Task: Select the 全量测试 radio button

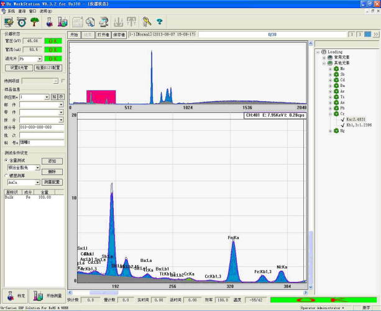Action: 6,161
